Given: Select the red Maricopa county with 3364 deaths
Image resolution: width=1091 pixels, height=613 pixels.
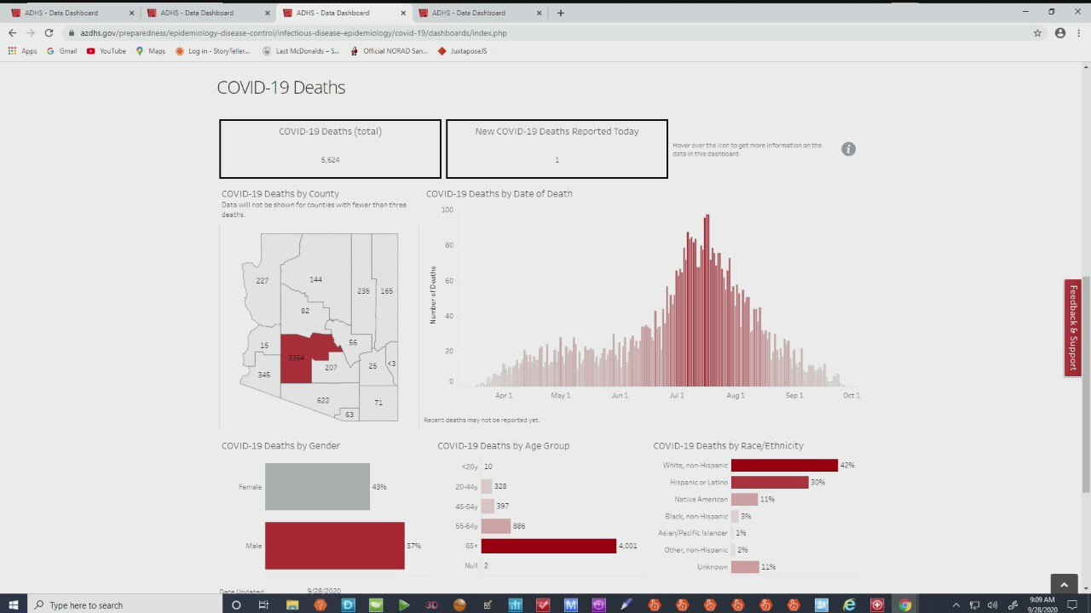Looking at the screenshot, I should (296, 358).
